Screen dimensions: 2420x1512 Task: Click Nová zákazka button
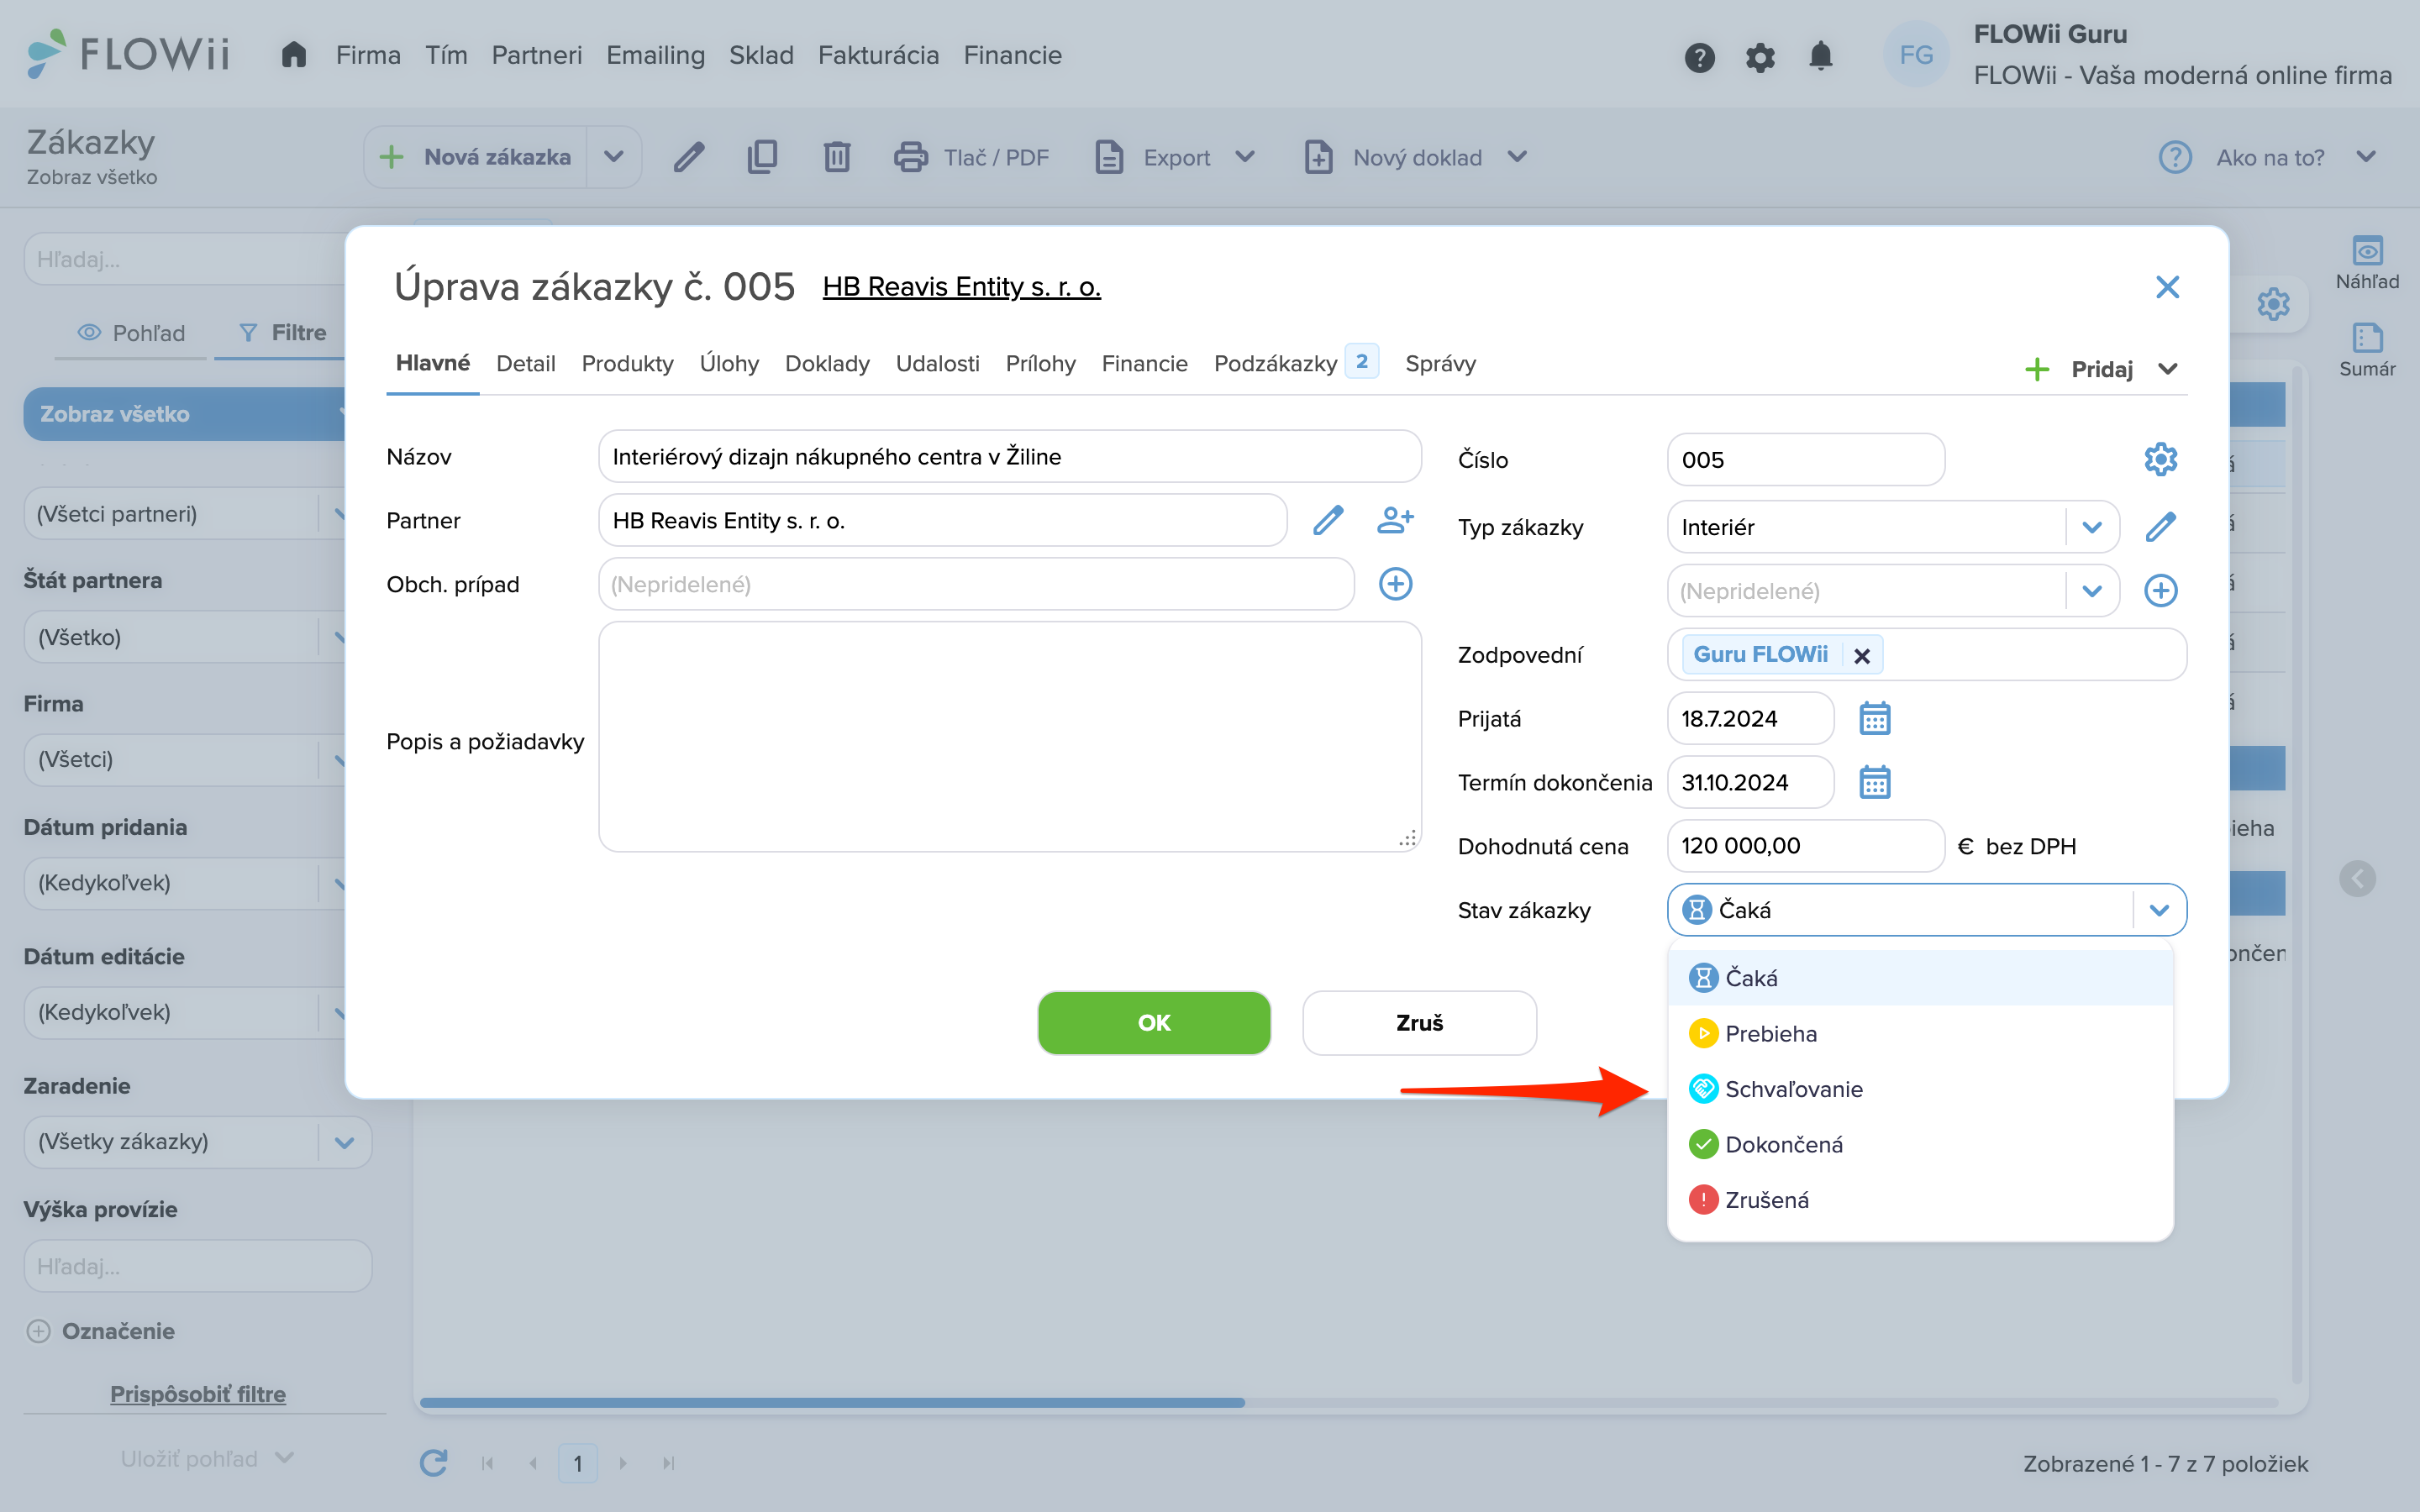[476, 157]
